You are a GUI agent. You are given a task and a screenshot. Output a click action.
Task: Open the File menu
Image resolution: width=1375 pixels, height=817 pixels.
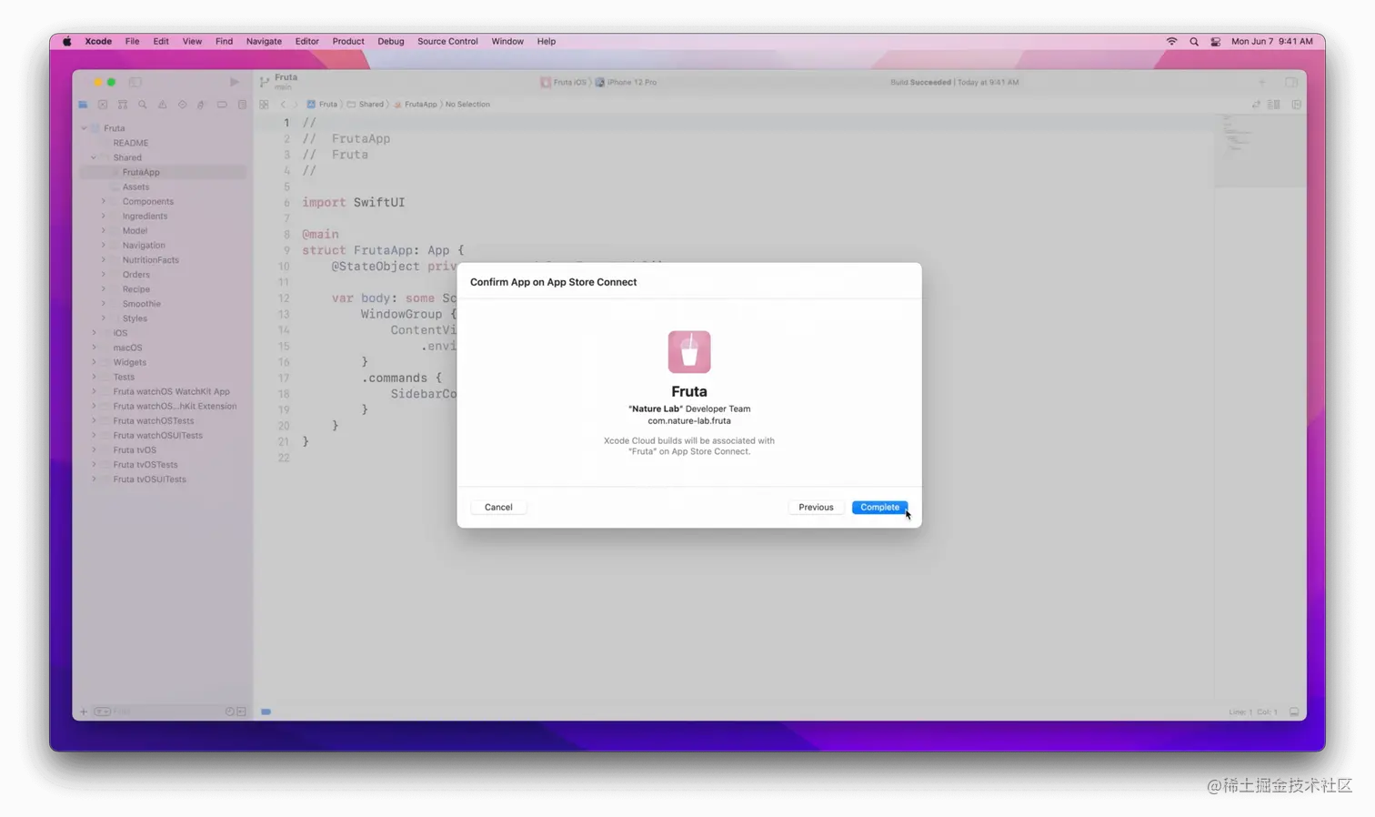pos(132,41)
